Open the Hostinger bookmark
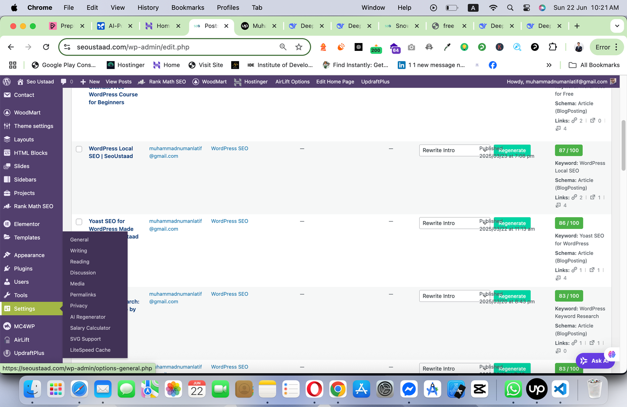627x407 pixels. 126,65
